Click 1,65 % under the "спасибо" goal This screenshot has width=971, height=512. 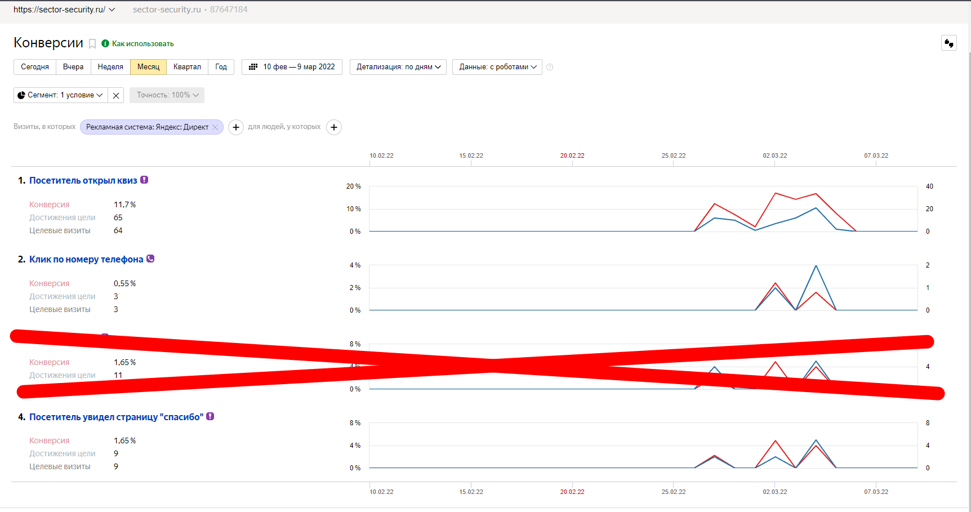(x=125, y=440)
